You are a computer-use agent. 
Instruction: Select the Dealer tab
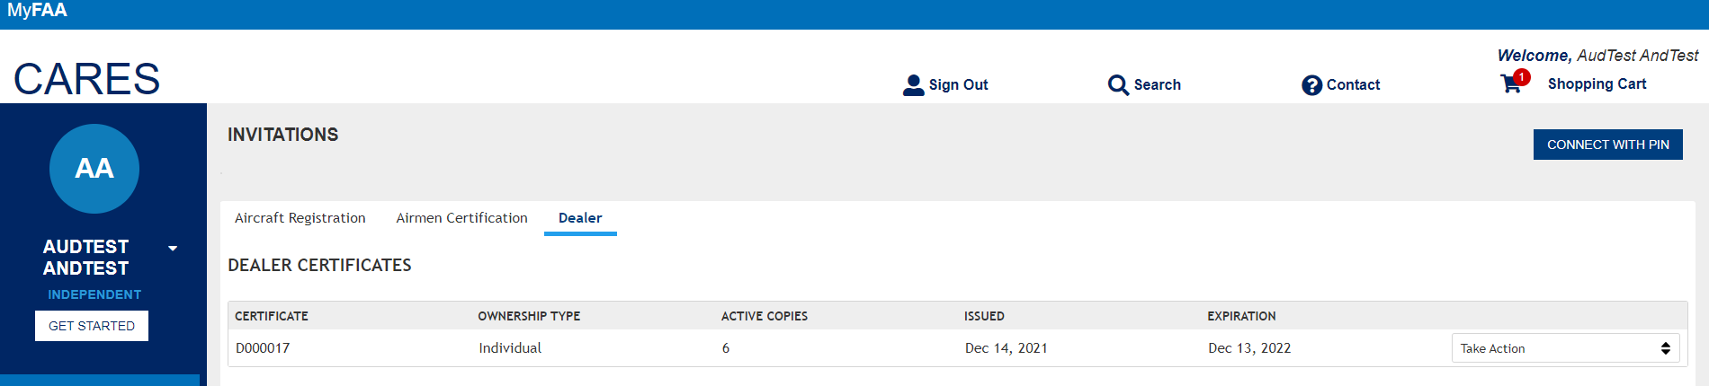tap(580, 218)
